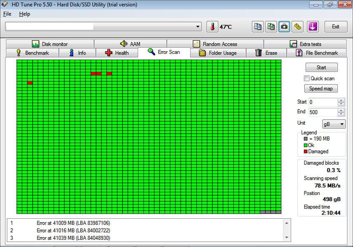The width and height of the screenshot is (353, 247).
Task: Decrease the End value with down arrow
Action: click(341, 114)
